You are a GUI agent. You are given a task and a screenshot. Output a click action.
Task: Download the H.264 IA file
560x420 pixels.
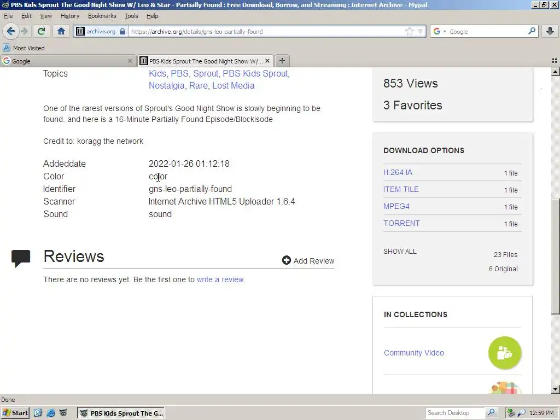pos(398,172)
